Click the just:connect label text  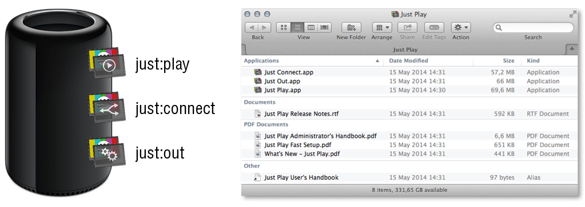tap(175, 108)
